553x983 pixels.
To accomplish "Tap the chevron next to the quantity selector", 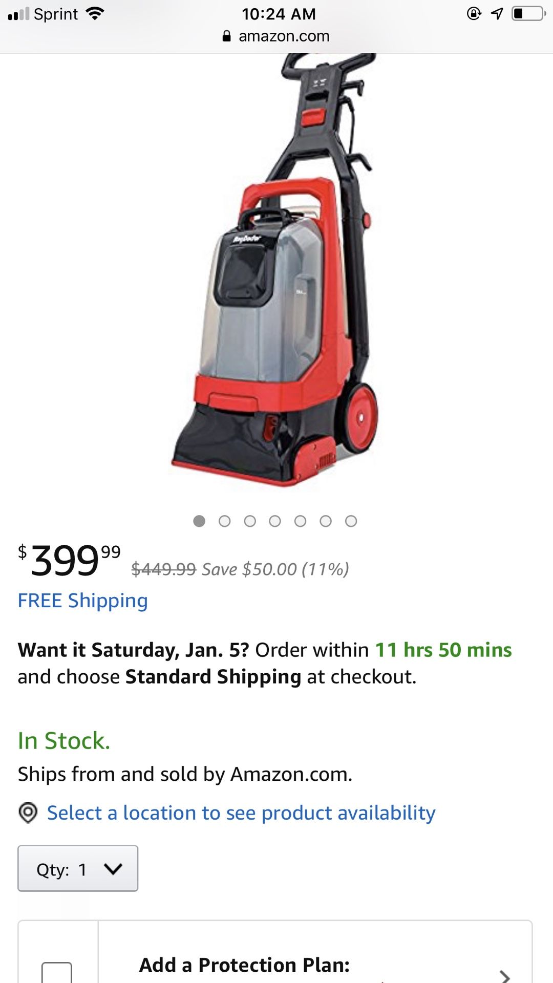I will pos(112,868).
